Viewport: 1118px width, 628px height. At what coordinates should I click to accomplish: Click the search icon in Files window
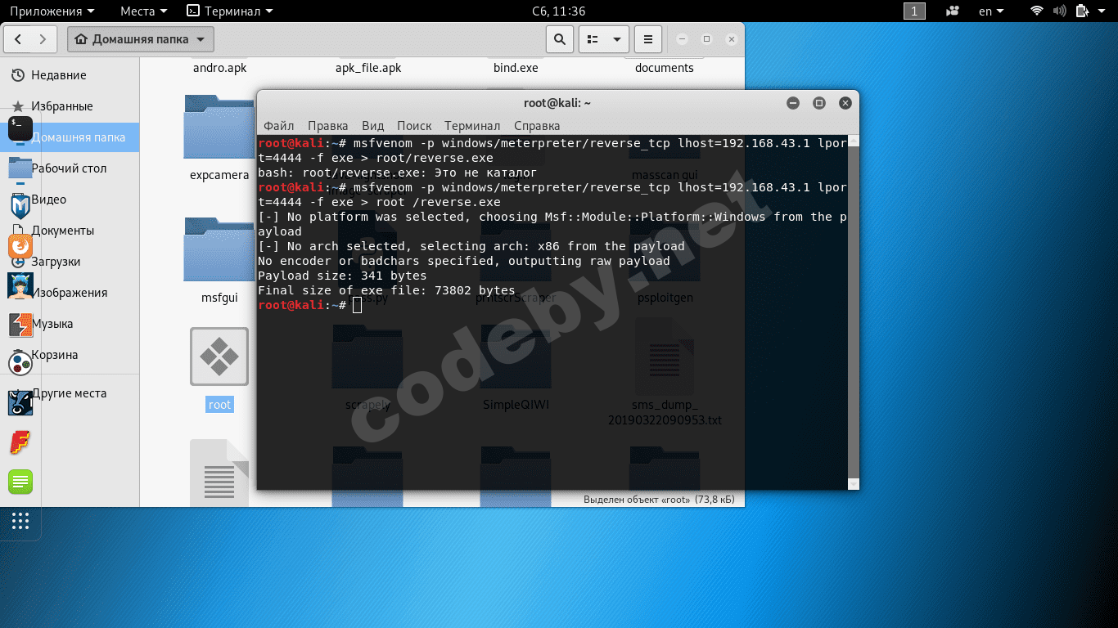point(559,39)
